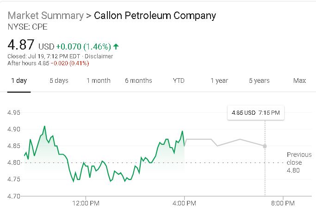View the 1 year chart range
The height and width of the screenshot is (211, 316).
point(219,81)
